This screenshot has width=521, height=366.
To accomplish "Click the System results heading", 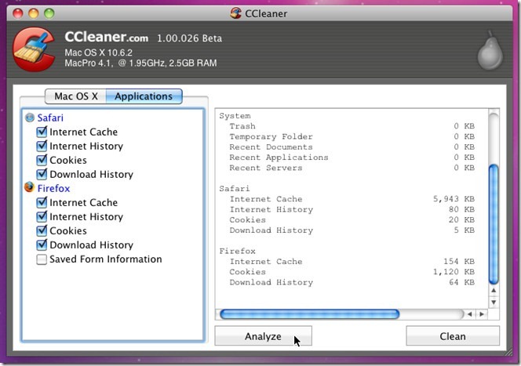I will pyautogui.click(x=235, y=116).
